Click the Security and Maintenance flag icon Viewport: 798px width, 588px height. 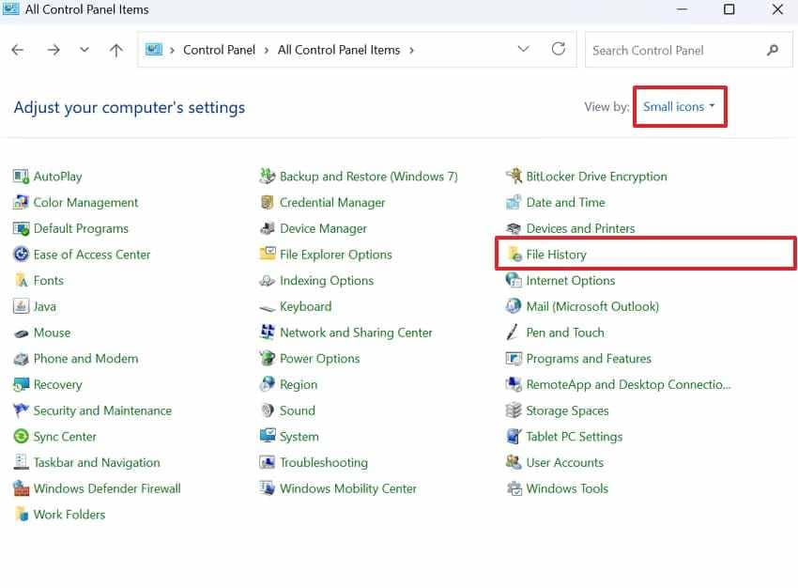pyautogui.click(x=21, y=410)
